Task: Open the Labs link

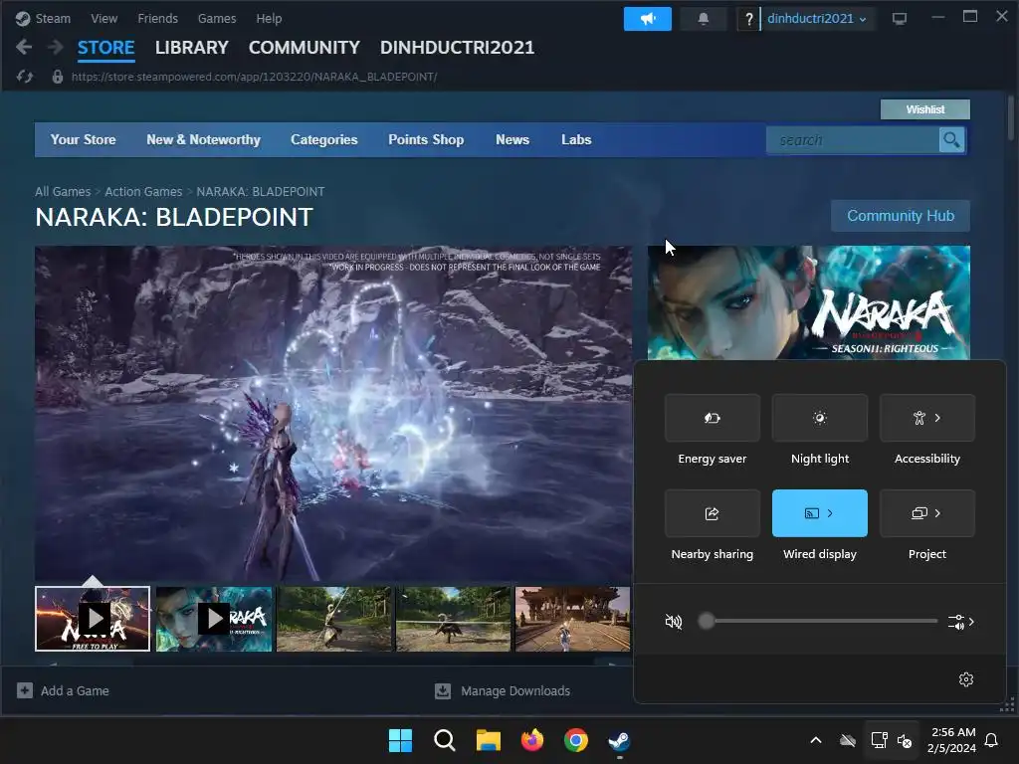Action: [x=576, y=139]
